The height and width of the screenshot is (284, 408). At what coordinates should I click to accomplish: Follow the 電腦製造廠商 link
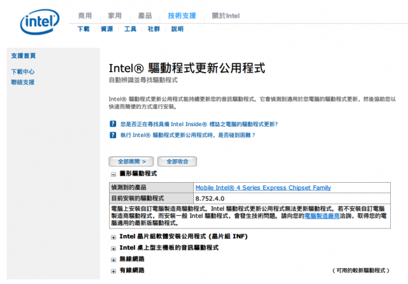pos(322,216)
